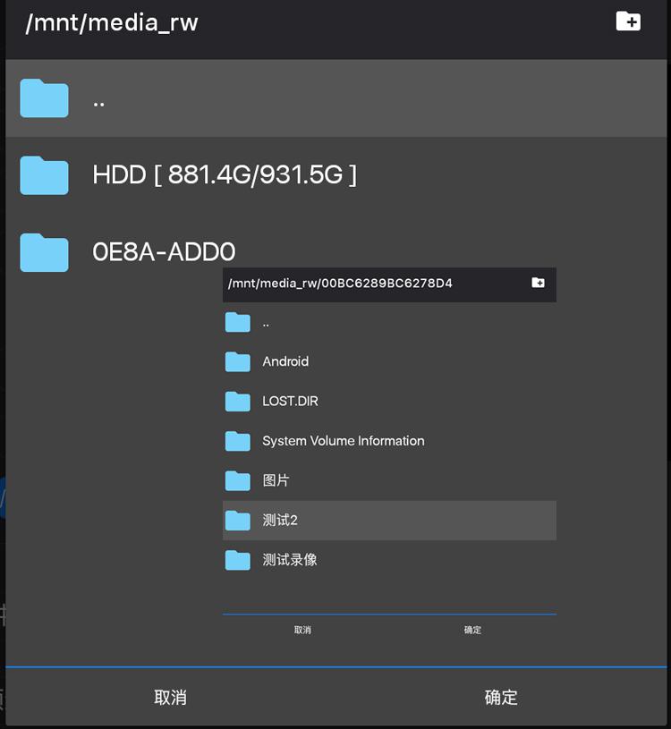Click folder icon beside 图片
671x729 pixels.
pyautogui.click(x=238, y=480)
